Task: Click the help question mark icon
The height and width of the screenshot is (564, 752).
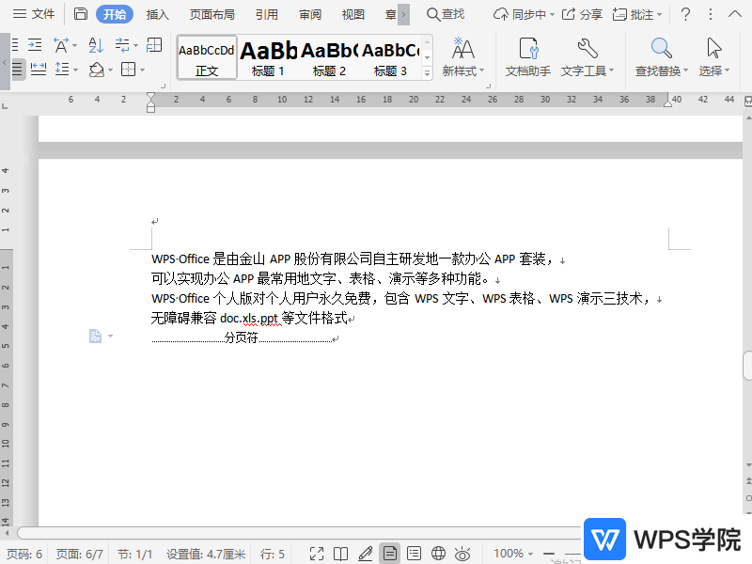Action: click(686, 14)
